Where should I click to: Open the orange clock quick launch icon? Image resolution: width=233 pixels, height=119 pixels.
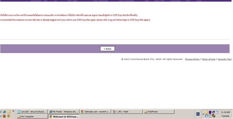(9, 112)
